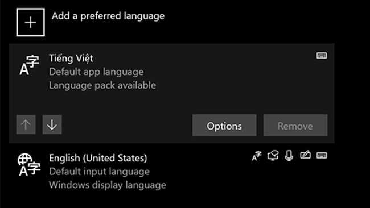This screenshot has width=370, height=208.
Task: Click the speech recognition microphone icon
Action: click(x=289, y=156)
